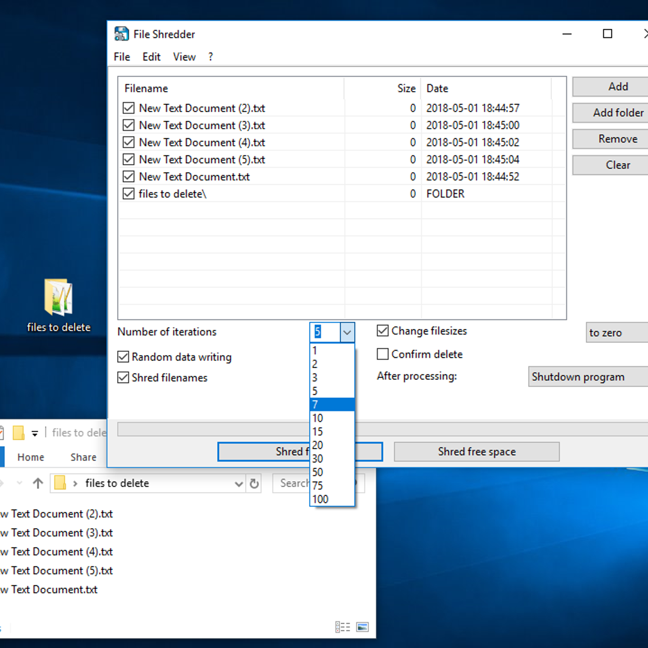Select 'Text Document (4).txt' in Explorer window

[x=56, y=552]
